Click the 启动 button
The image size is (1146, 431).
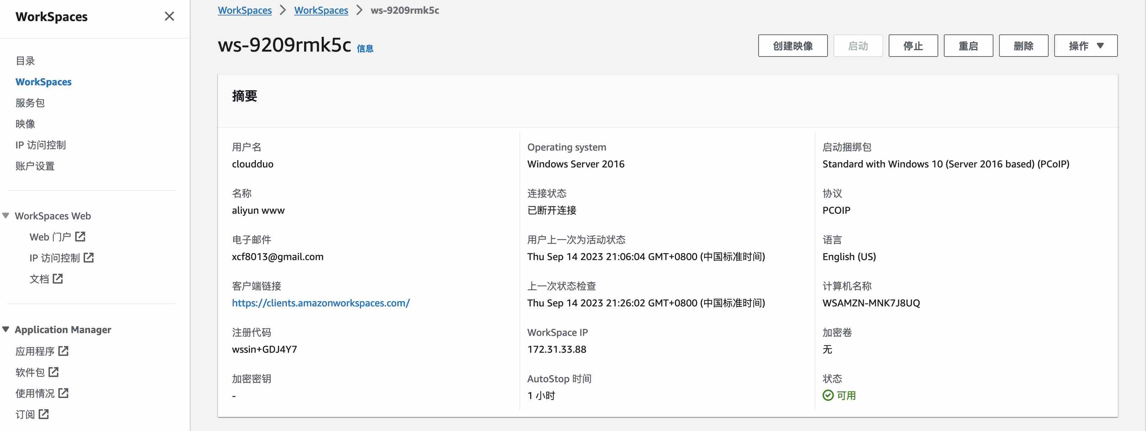coord(858,46)
